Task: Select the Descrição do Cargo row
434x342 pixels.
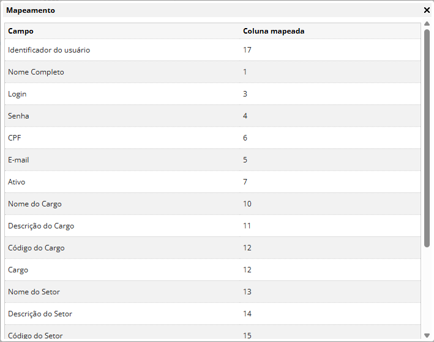Action: click(41, 226)
